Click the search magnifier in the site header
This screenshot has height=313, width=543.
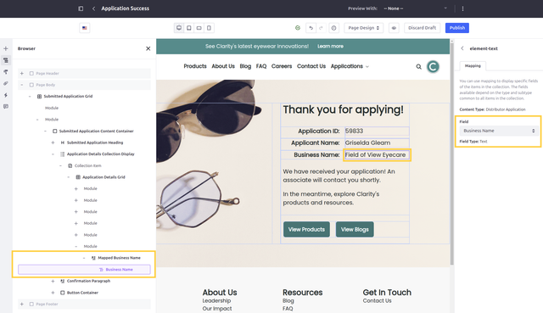click(x=418, y=66)
